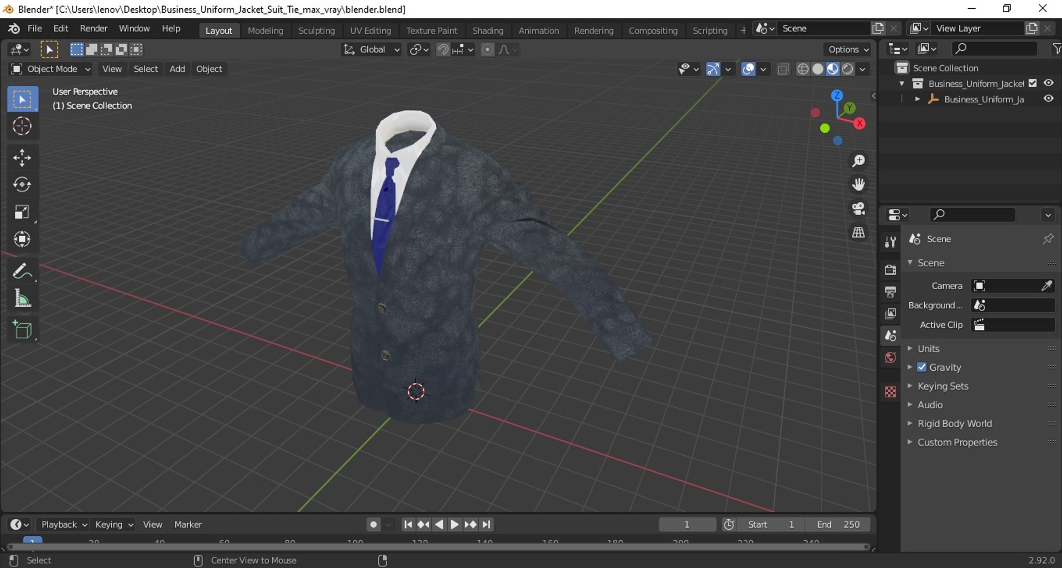Image resolution: width=1062 pixels, height=568 pixels.
Task: Expand Business_Uniform_Ja object in outliner
Action: point(917,99)
